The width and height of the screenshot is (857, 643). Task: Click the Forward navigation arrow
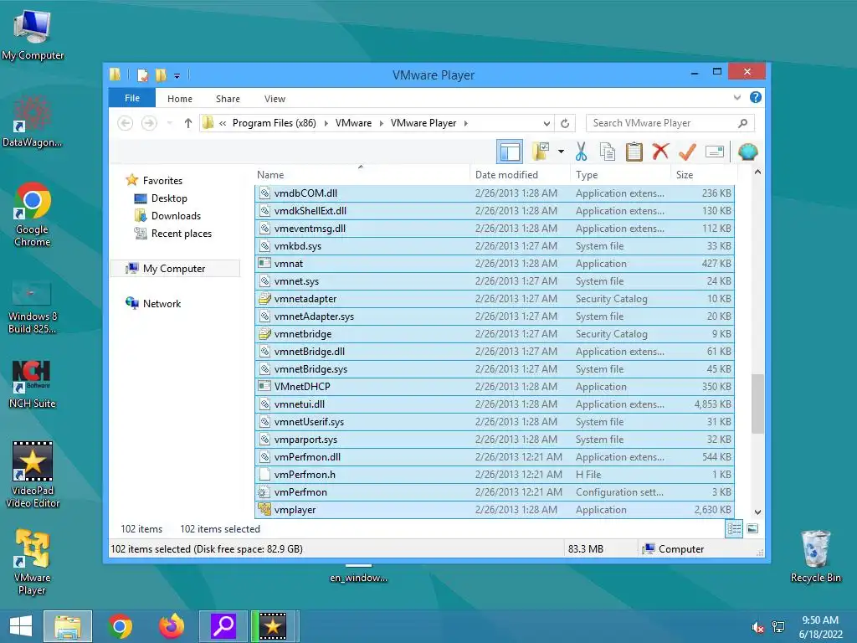[149, 123]
